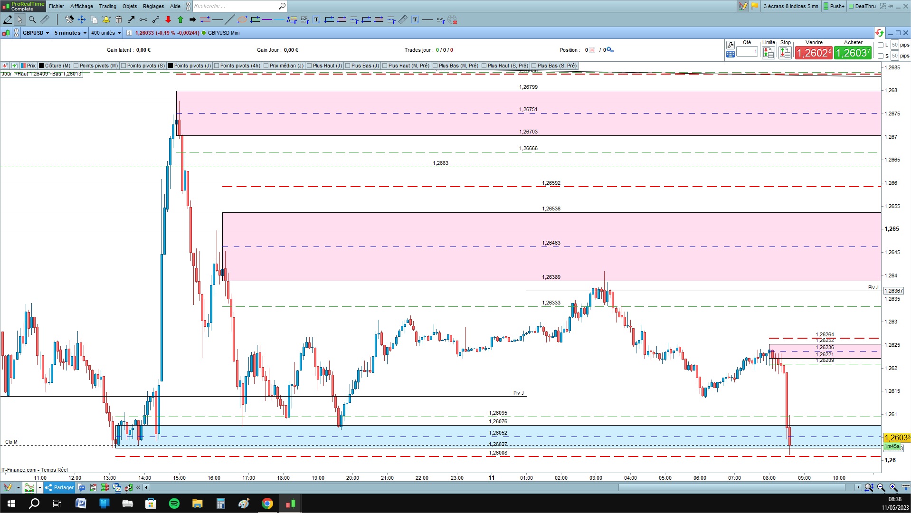
Task: Click the trash can delete icon
Action: 119,19
